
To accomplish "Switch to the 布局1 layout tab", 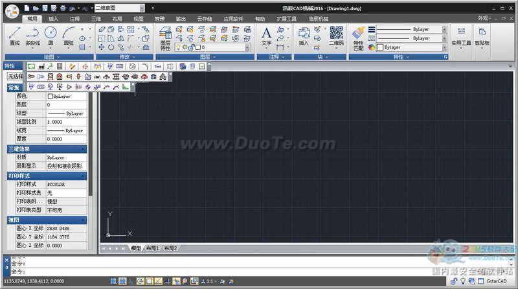I will coord(153,248).
